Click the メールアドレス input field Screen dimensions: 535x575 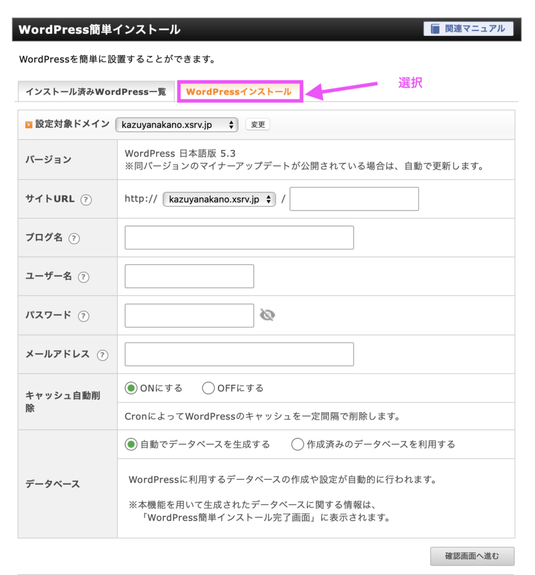pos(239,354)
